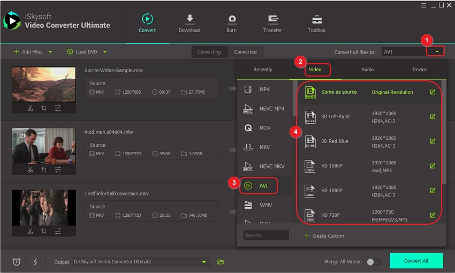The width and height of the screenshot is (455, 273).
Task: Open effect settings icon under Testfileforhalfconversion thumbnail
Action: click(x=58, y=231)
